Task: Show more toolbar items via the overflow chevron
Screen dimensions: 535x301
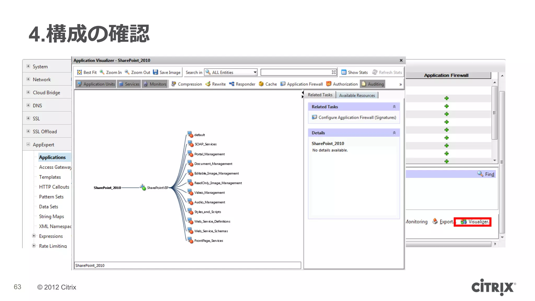Action: tap(400, 84)
